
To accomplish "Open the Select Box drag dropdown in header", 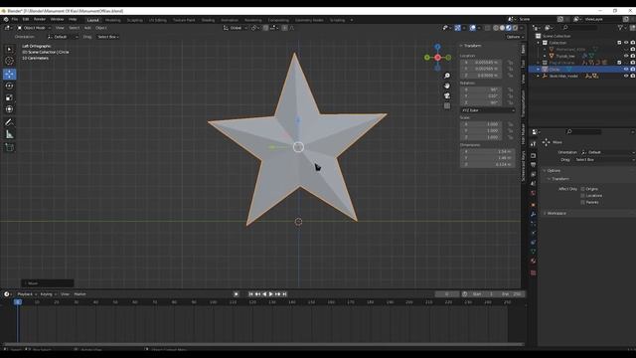I will 108,37.
